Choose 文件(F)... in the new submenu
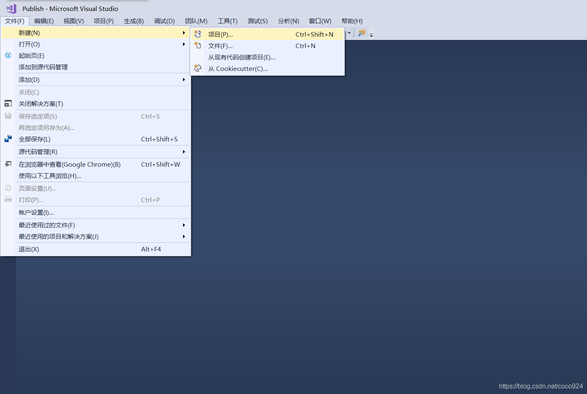Image resolution: width=587 pixels, height=394 pixels. click(267, 46)
